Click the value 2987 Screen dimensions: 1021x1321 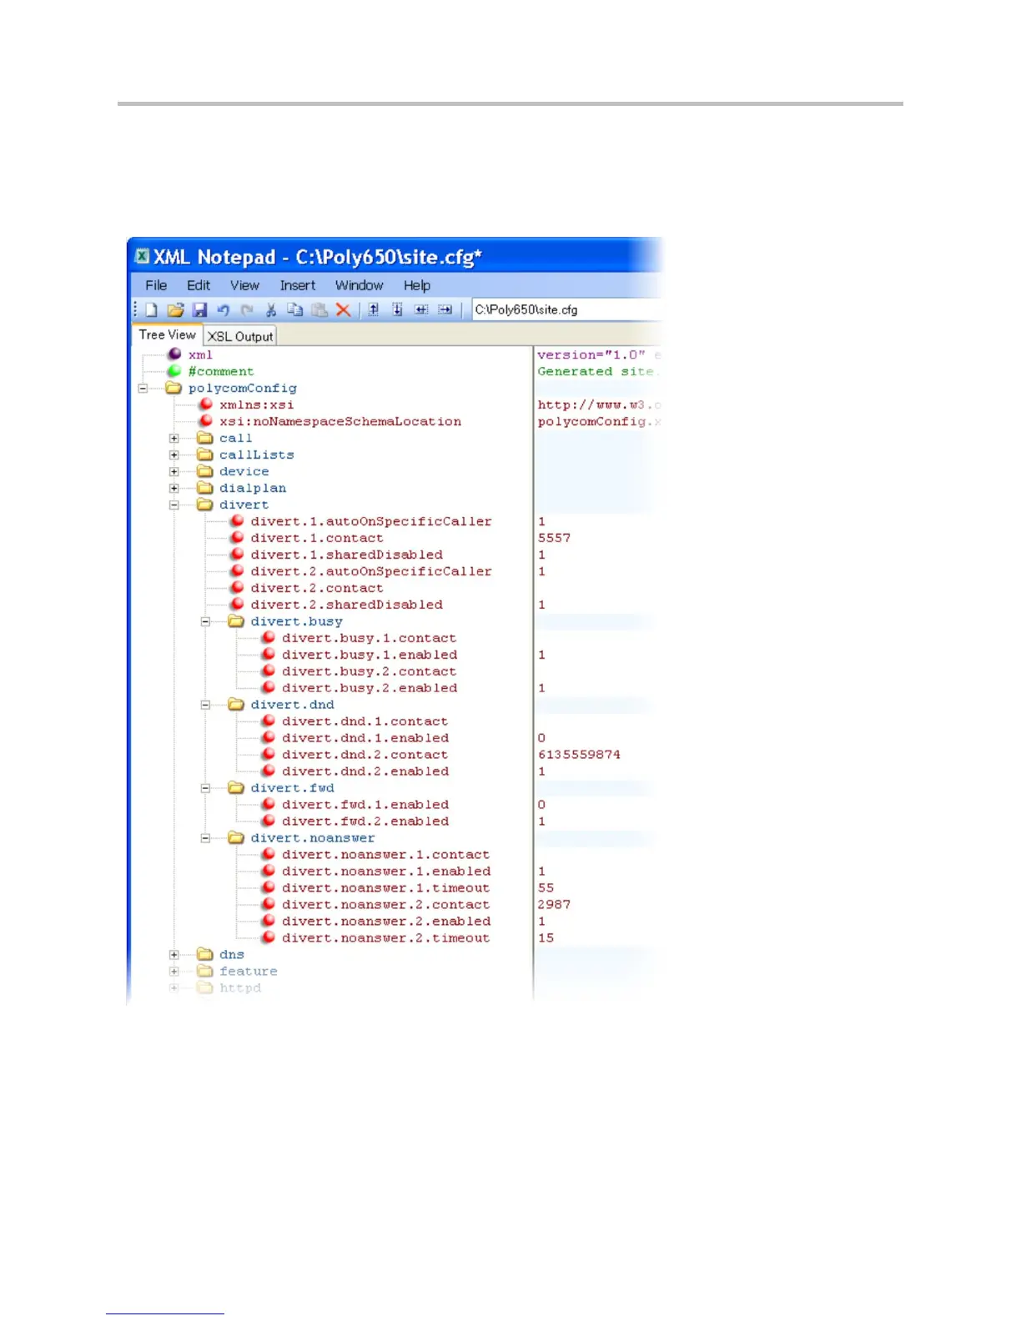554,905
